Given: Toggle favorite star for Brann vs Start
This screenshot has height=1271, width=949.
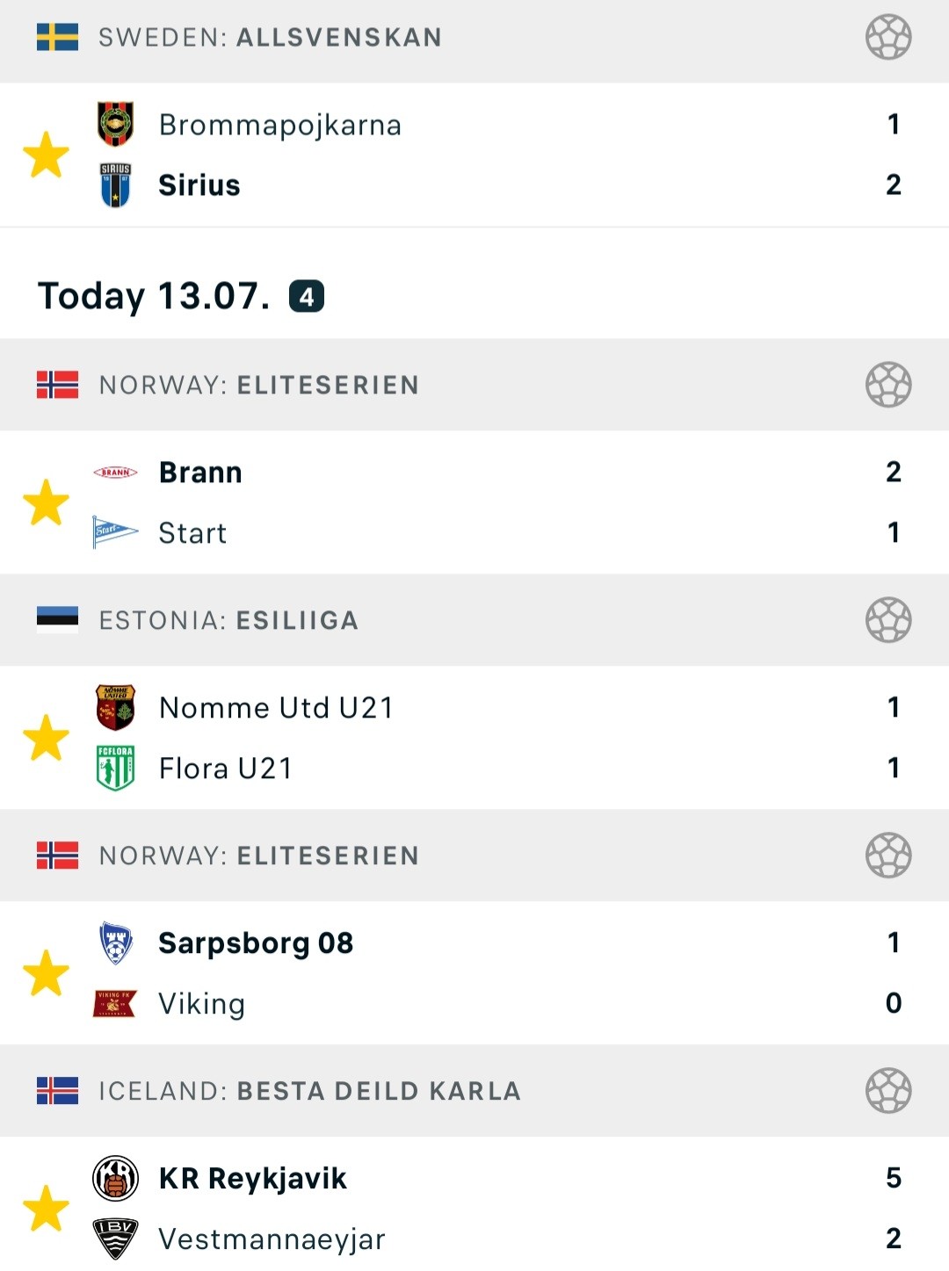Looking at the screenshot, I should pos(46,502).
